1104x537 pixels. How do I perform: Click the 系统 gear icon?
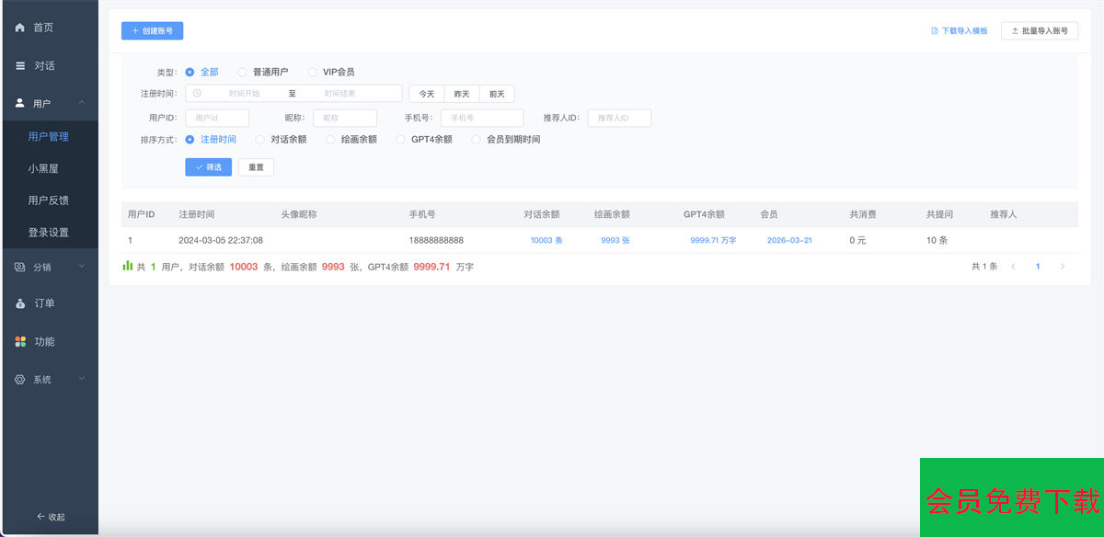point(20,379)
